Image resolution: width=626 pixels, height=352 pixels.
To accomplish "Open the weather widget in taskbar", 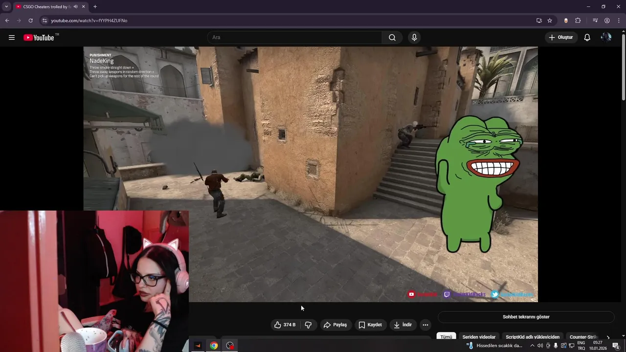I will click(494, 346).
